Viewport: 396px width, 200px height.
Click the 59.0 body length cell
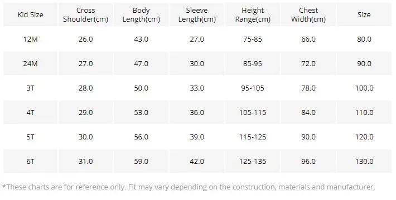141,161
